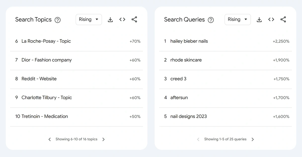Open the hailey bieber nails query

(x=225, y=41)
